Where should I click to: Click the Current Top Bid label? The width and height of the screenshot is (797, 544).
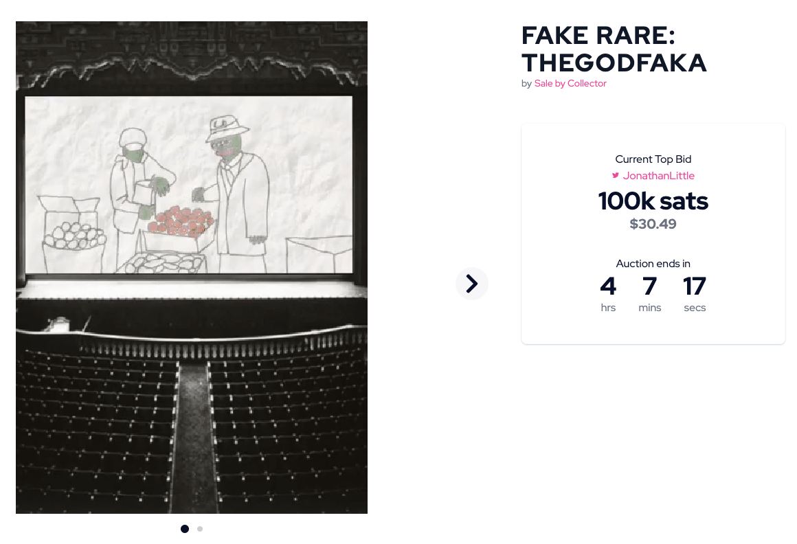tap(653, 159)
